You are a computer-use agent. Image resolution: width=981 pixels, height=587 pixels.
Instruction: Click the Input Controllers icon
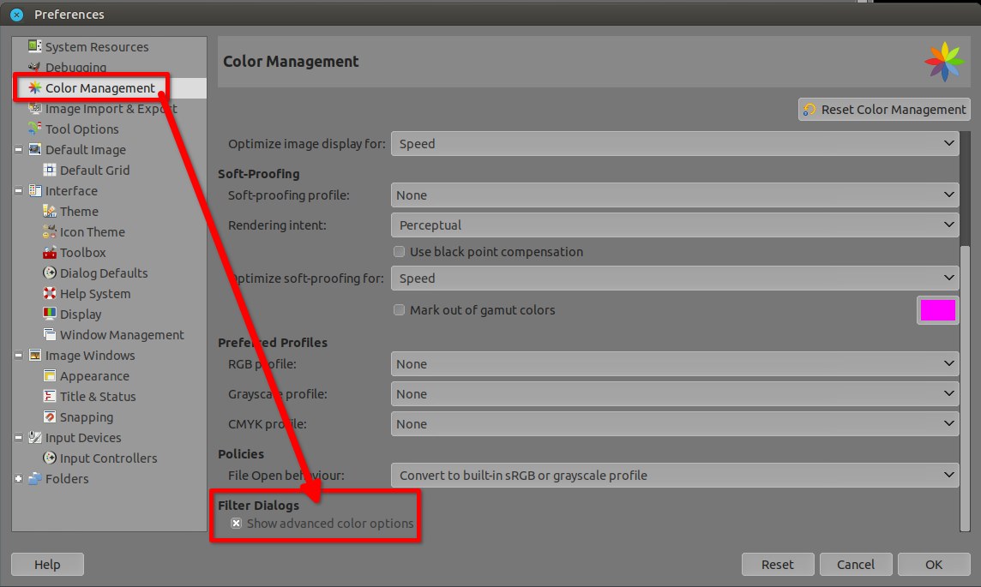pyautogui.click(x=49, y=458)
